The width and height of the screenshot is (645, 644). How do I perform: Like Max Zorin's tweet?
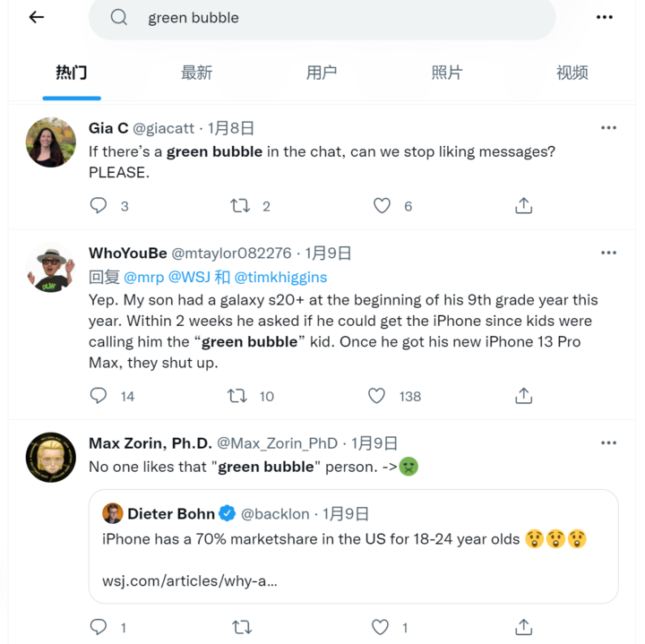click(x=383, y=627)
